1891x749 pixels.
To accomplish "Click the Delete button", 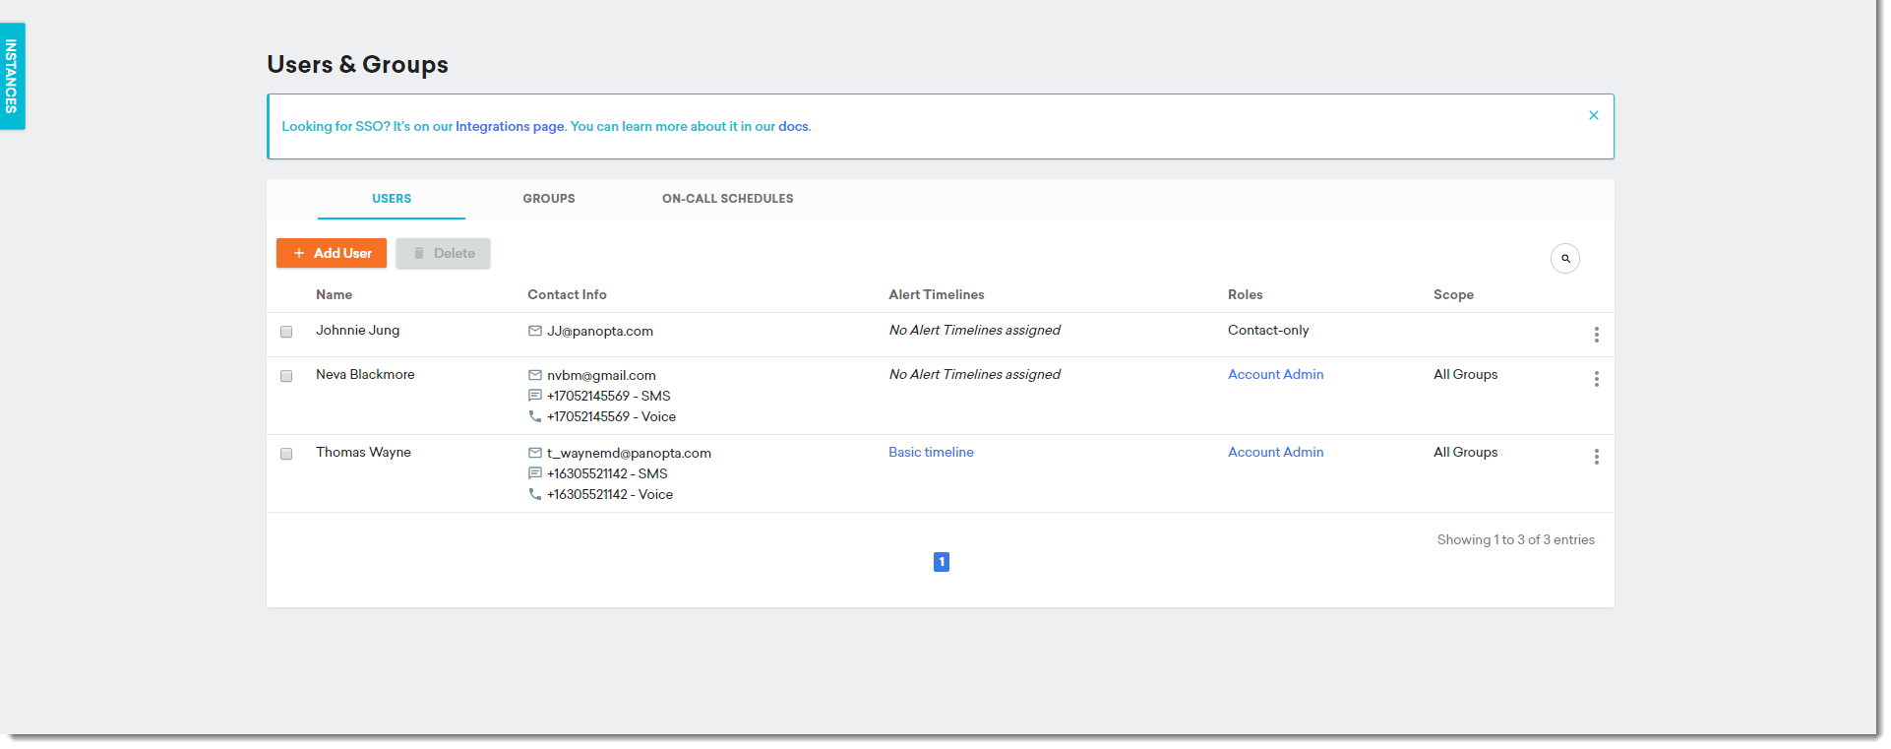I will pos(443,253).
